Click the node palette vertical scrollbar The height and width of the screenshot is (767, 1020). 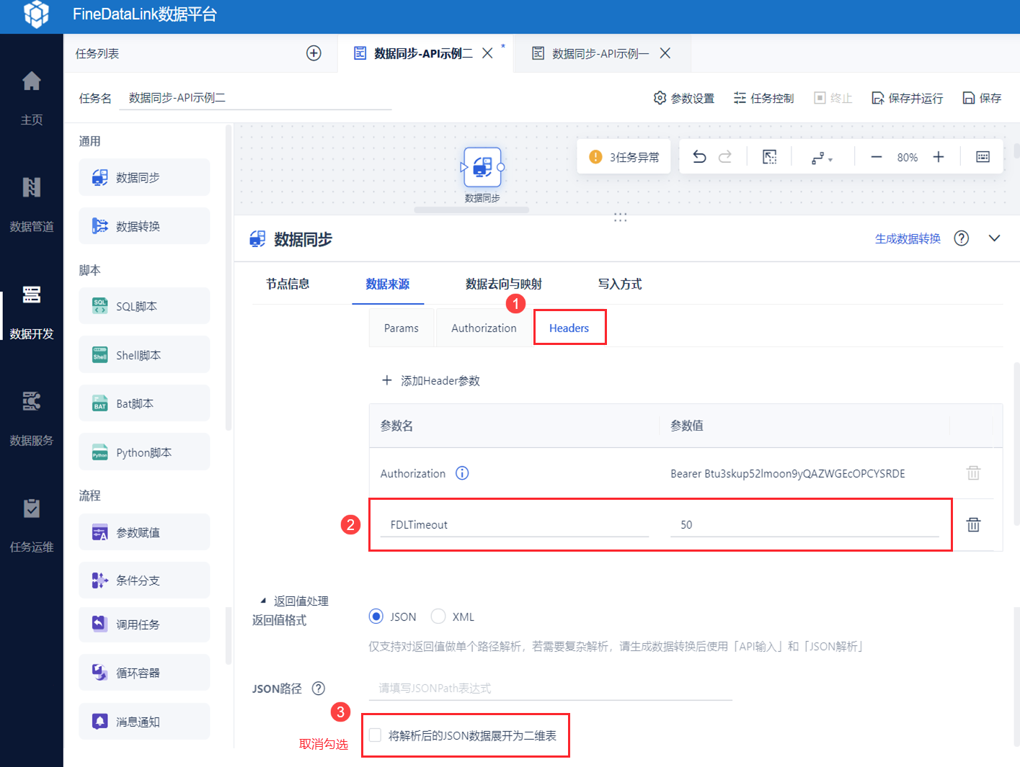point(229,278)
